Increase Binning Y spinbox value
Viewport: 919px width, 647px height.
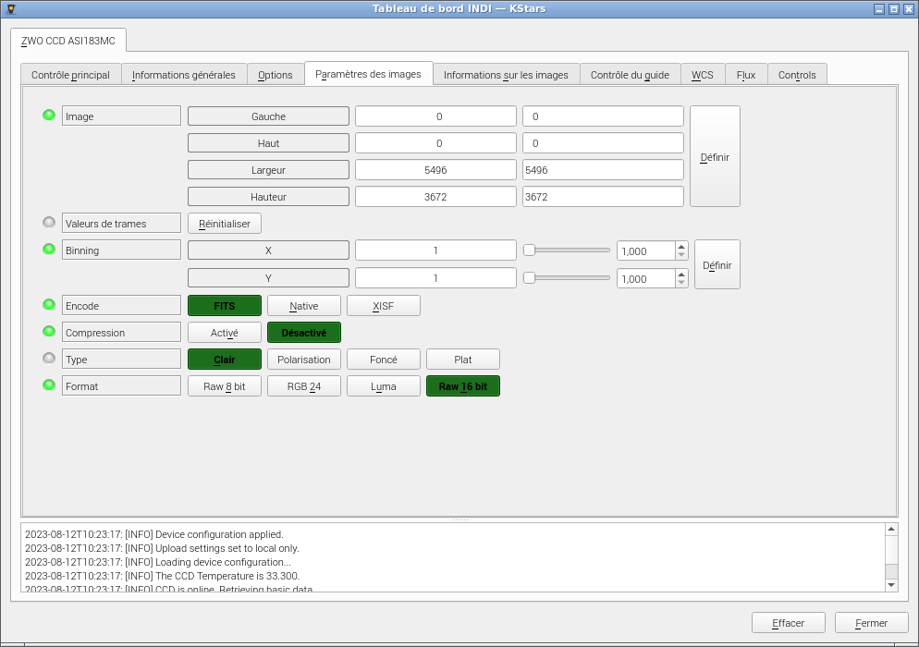point(681,275)
